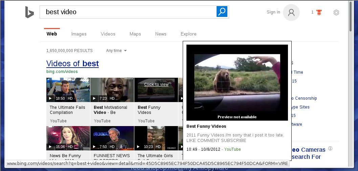Open the Best Motivational Video thumbnail
The image size is (358, 171).
point(112,90)
